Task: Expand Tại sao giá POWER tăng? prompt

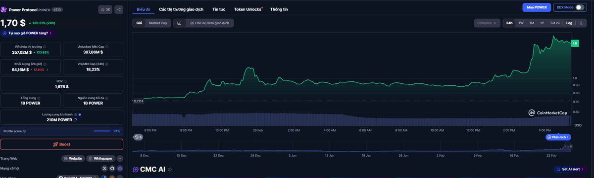Action: [x=28, y=33]
